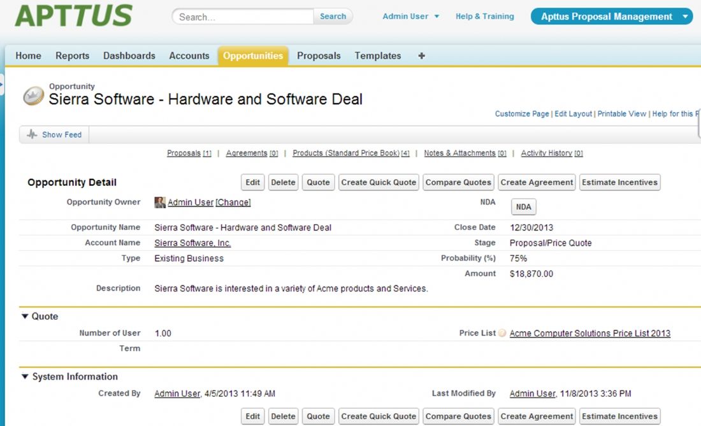The image size is (701, 426).
Task: Open Printable View link
Action: point(622,114)
